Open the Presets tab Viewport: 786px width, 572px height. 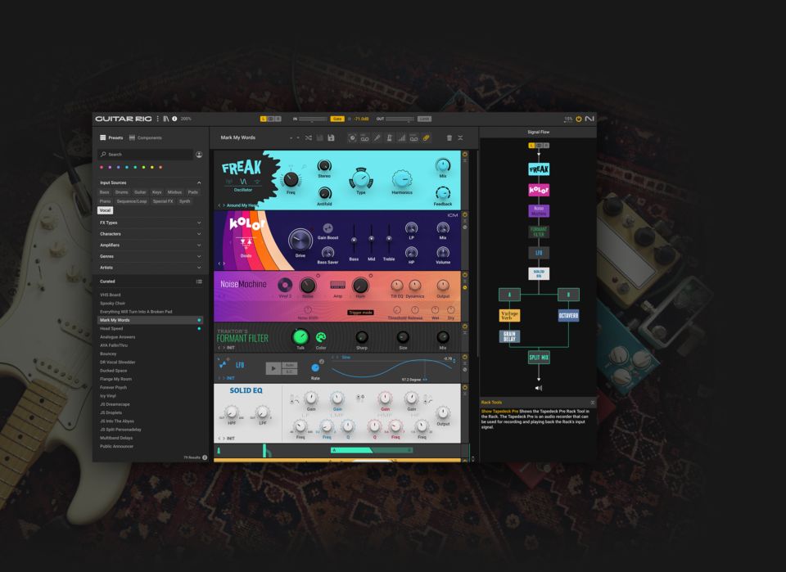point(115,138)
